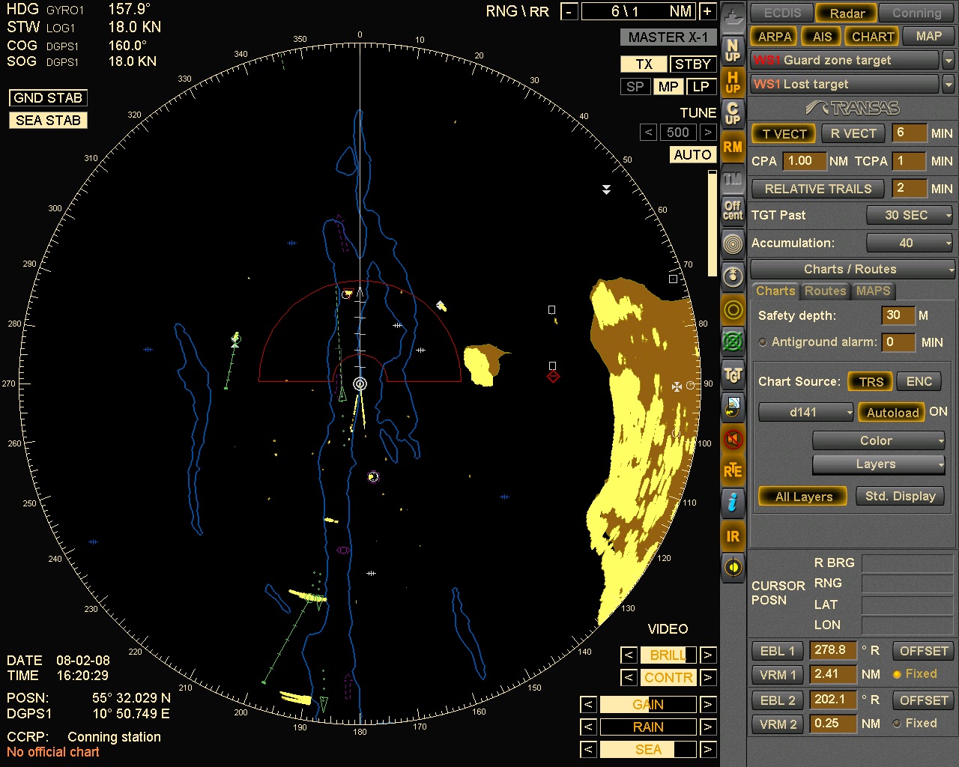Click the Autoload button
959x767 pixels.
891,412
